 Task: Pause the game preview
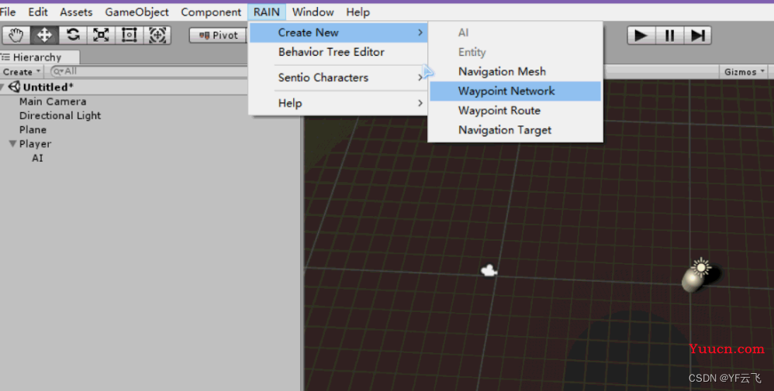669,35
